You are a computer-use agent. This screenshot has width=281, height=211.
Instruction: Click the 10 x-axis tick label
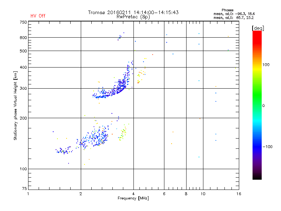click(203, 194)
